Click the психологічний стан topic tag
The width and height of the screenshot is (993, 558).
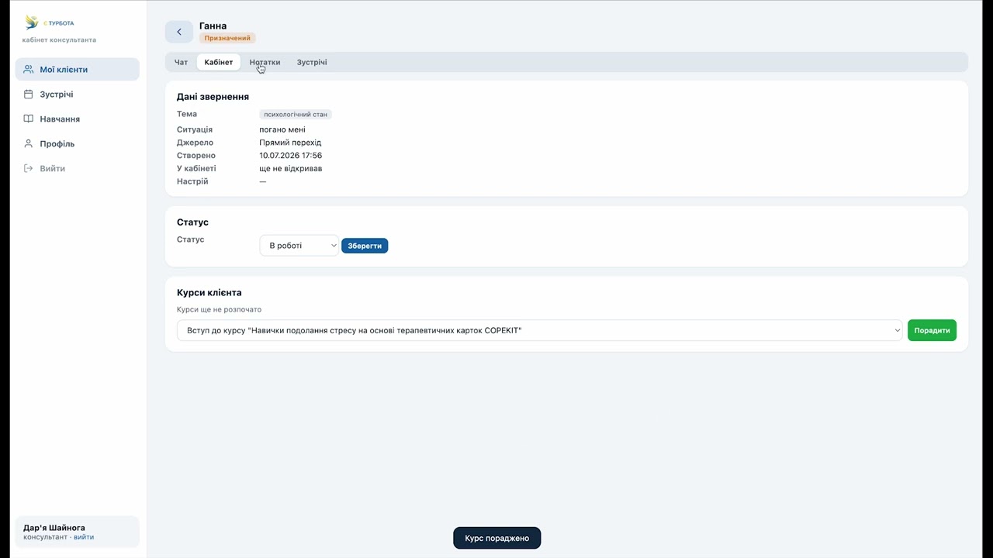coord(296,114)
